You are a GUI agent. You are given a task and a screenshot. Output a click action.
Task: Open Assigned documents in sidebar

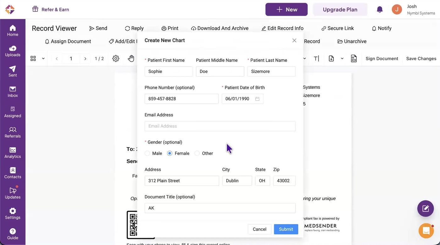(x=13, y=112)
